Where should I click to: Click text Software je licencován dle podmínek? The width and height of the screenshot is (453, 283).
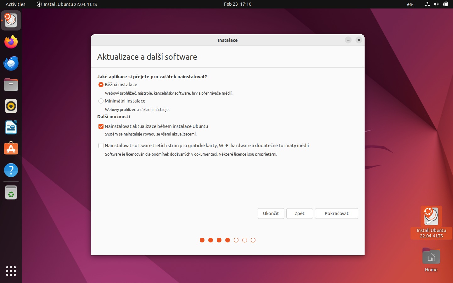[191, 154]
